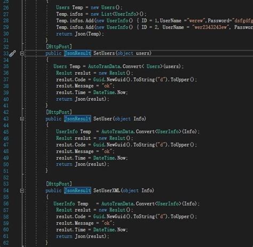Select line number 37 in gutter
Screen dimensions: 253x247
click(x=6, y=79)
